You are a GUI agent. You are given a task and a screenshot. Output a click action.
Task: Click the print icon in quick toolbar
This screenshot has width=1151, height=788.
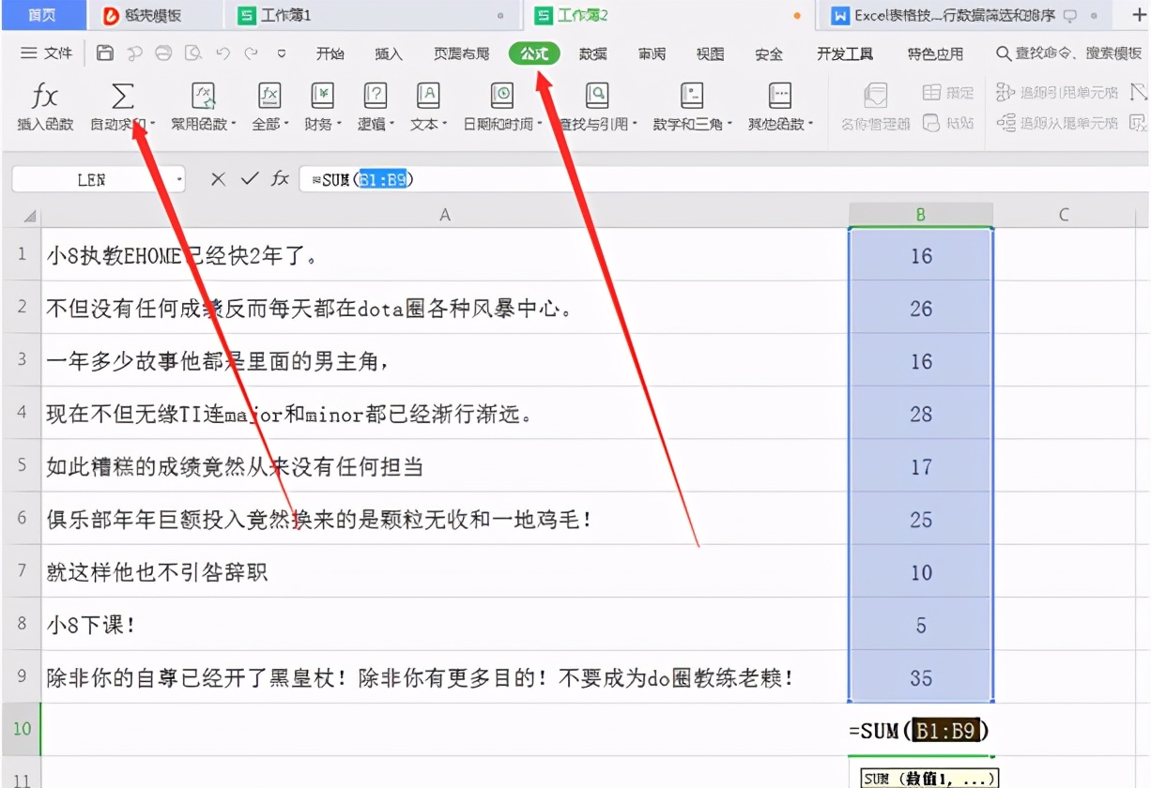click(x=163, y=53)
